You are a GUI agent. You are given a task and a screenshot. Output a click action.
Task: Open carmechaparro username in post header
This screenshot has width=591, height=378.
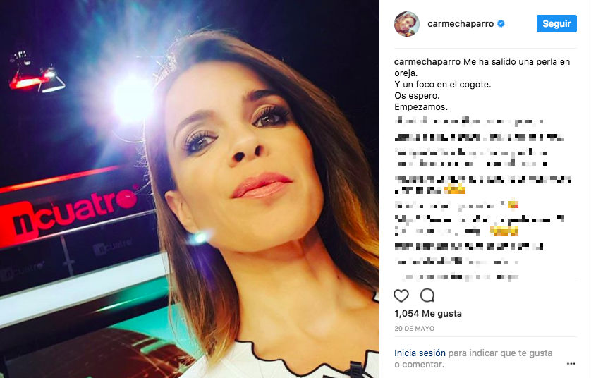pyautogui.click(x=461, y=24)
